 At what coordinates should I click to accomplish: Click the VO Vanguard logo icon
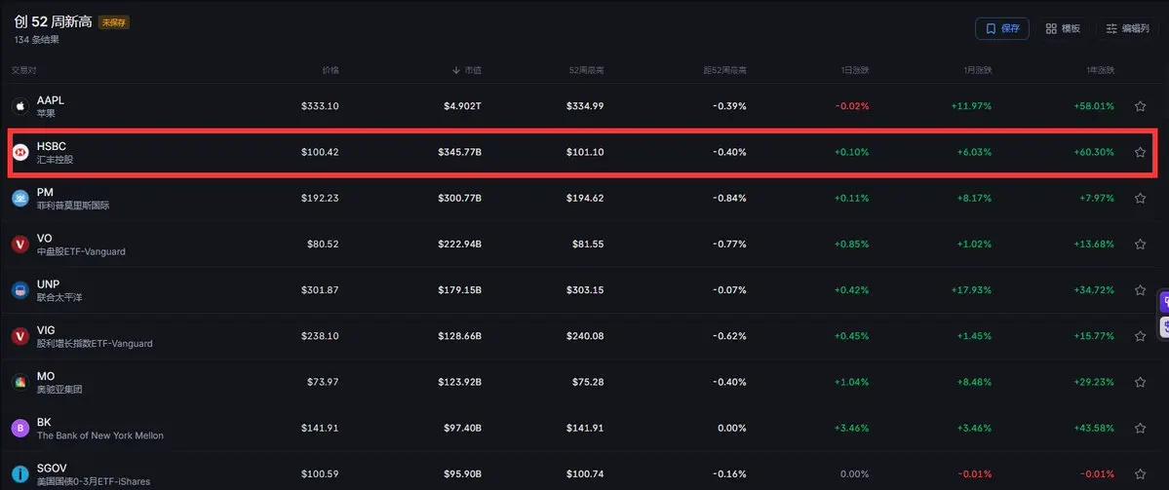tap(20, 245)
